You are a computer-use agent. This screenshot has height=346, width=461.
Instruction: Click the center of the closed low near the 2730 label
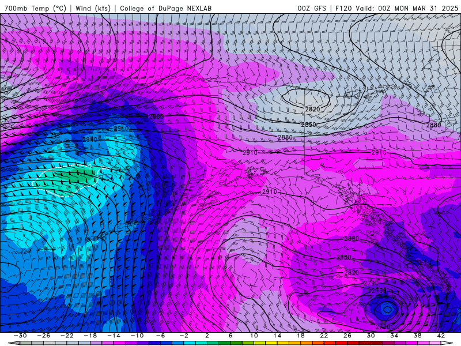387,309
